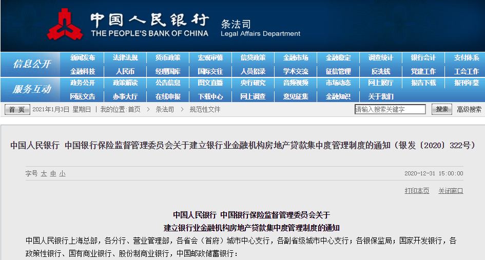Open the 人民币 menu item

(125, 71)
